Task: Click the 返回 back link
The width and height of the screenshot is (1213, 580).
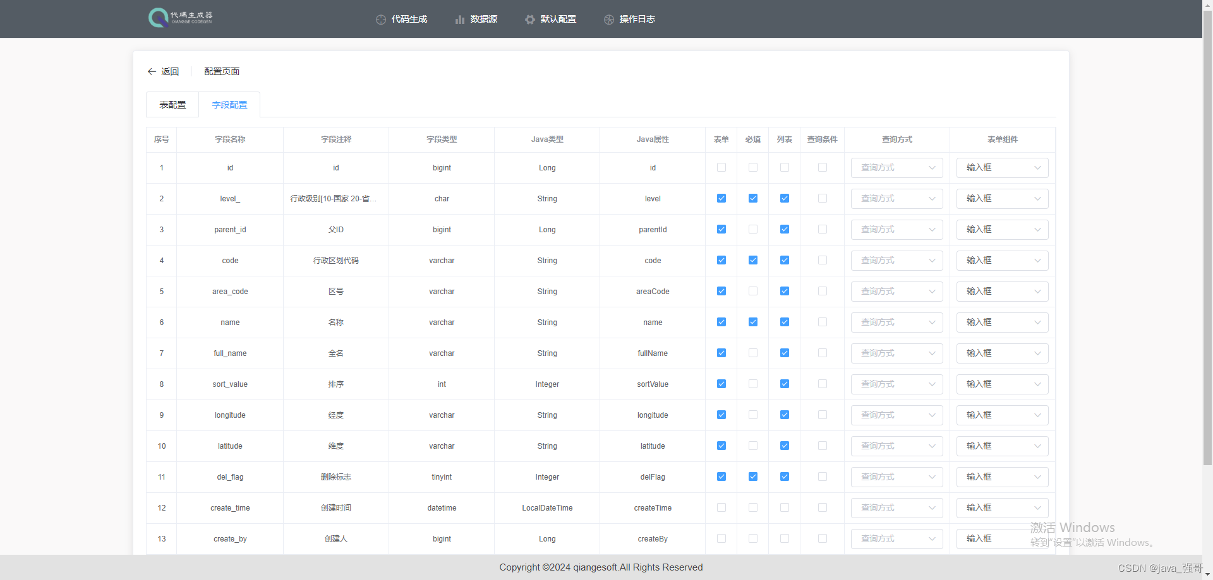Action: click(x=164, y=71)
